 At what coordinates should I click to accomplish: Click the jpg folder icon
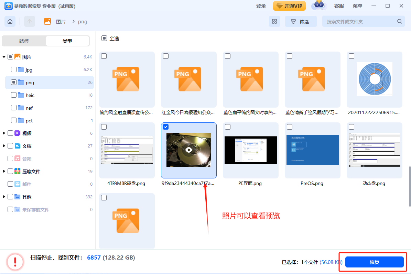tap(21, 69)
